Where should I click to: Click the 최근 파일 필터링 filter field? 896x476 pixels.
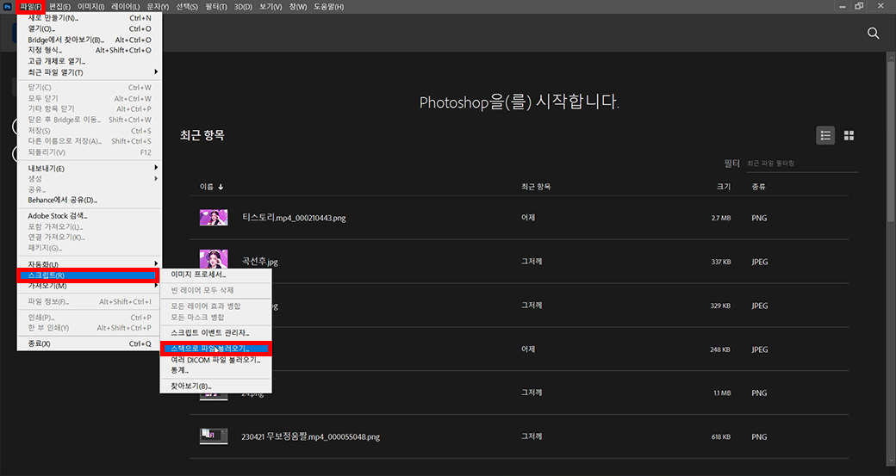coord(802,164)
